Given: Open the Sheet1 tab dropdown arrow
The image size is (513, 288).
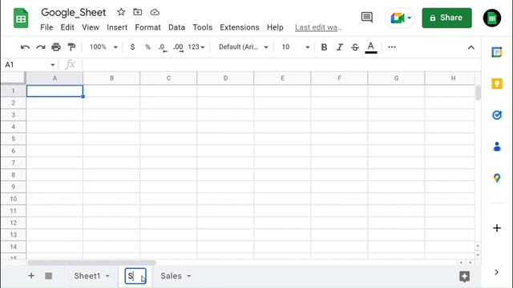Looking at the screenshot, I should [x=107, y=276].
